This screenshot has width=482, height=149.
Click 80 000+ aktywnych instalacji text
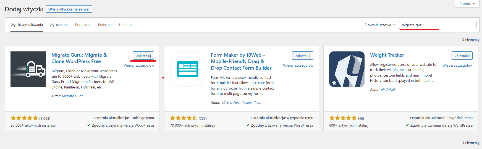[33, 126]
